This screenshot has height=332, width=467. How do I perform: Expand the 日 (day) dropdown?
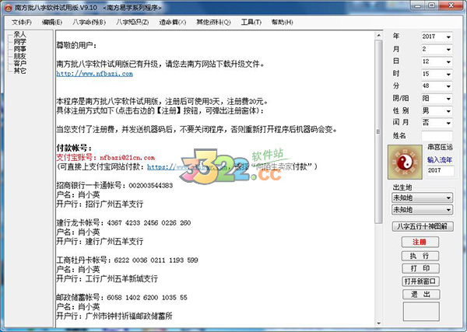(448, 62)
